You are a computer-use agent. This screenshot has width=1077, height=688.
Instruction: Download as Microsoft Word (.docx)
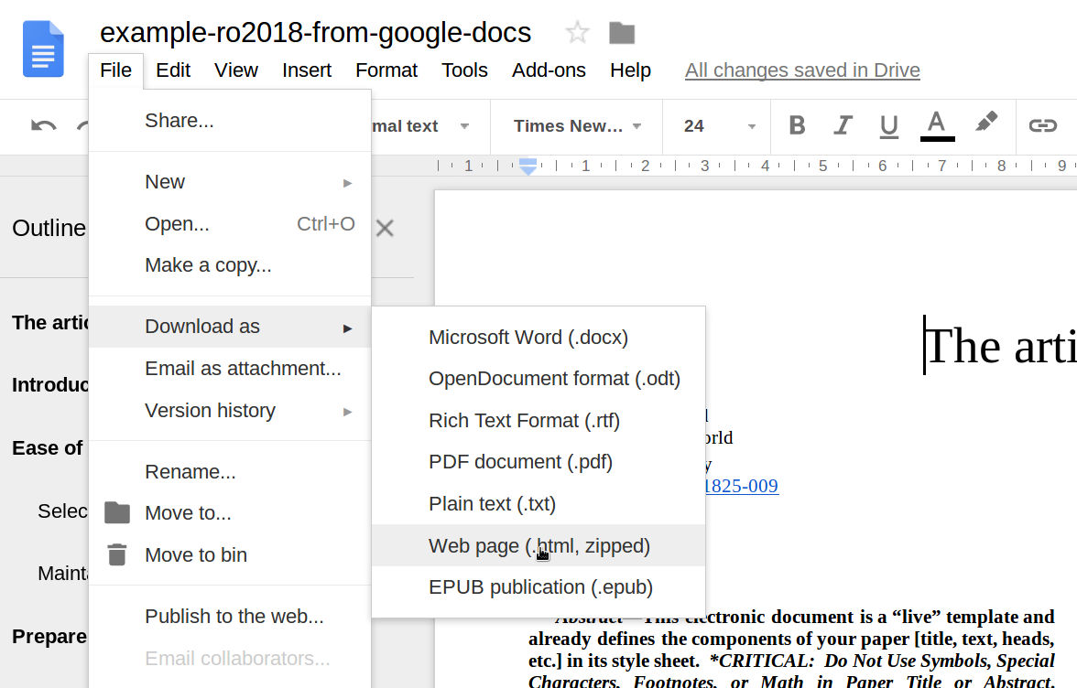coord(538,338)
